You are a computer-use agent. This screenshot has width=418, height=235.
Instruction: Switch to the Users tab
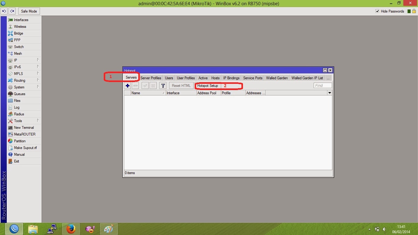(x=169, y=78)
